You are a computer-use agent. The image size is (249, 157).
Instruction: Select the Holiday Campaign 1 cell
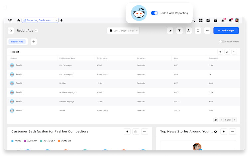pyautogui.click(x=68, y=92)
